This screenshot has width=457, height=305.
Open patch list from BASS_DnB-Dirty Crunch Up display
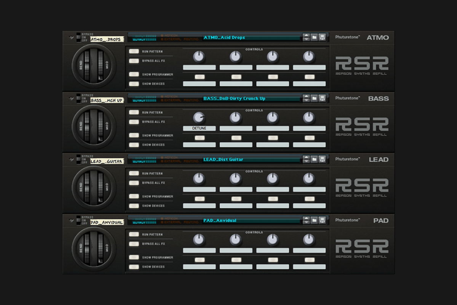coord(251,98)
